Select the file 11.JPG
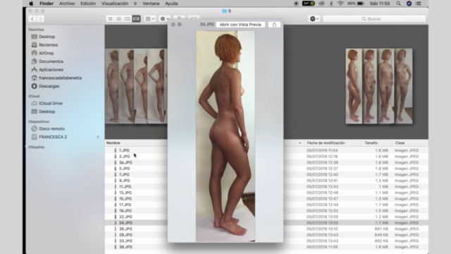The image size is (451, 254). (x=125, y=186)
